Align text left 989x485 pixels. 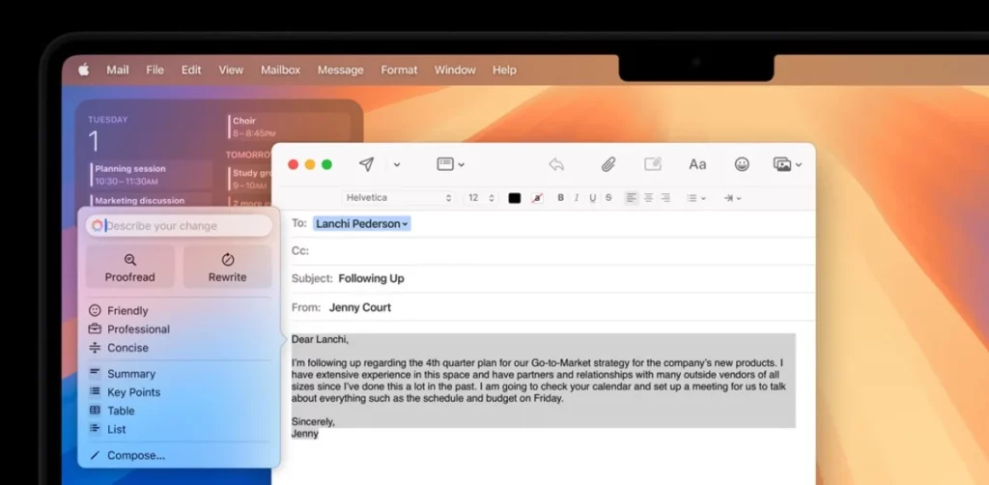click(632, 198)
